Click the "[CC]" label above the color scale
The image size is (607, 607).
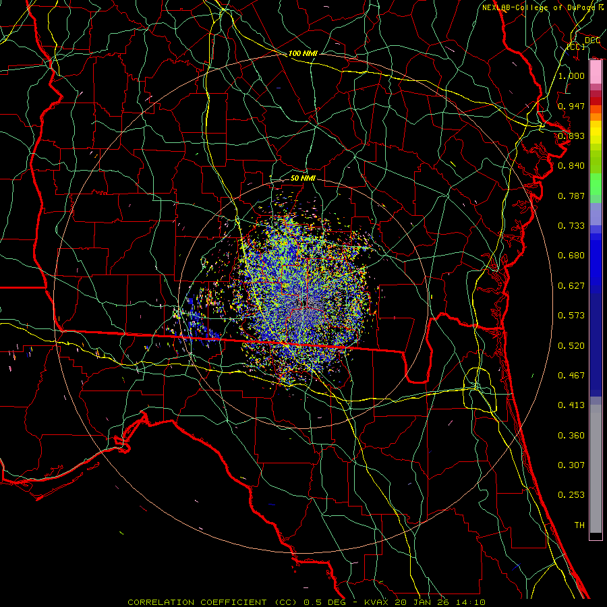coord(576,47)
